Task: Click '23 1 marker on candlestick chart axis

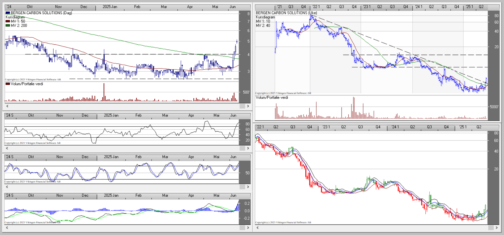Action: pos(326,127)
